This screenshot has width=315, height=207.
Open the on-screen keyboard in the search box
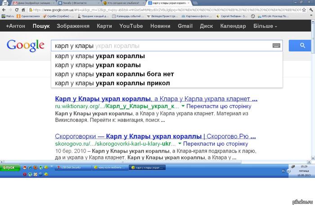277,46
